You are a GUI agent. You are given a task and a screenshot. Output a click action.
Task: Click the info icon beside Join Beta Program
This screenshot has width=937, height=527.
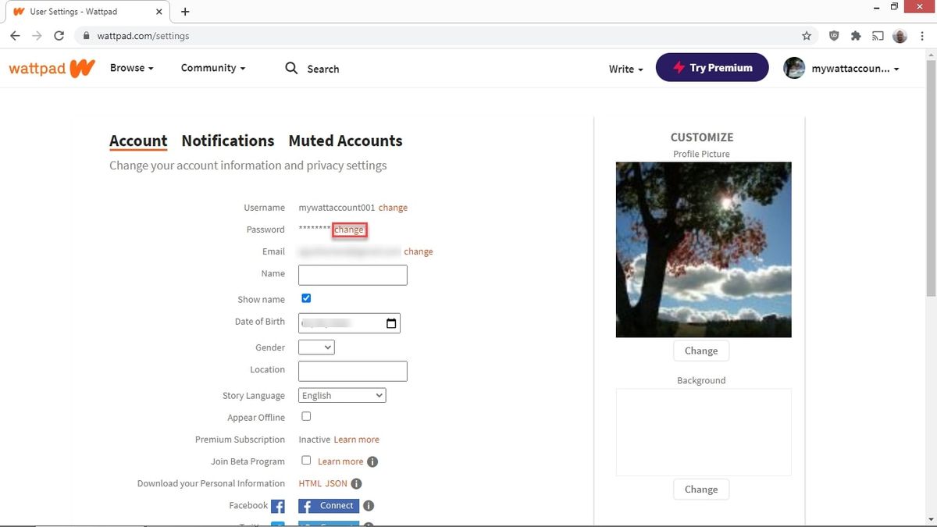click(372, 461)
